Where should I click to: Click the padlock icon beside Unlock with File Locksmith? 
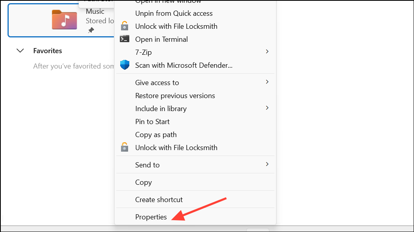(x=125, y=26)
